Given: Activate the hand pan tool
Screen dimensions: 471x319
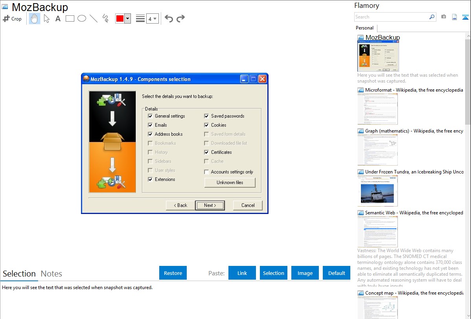Looking at the screenshot, I should point(34,18).
